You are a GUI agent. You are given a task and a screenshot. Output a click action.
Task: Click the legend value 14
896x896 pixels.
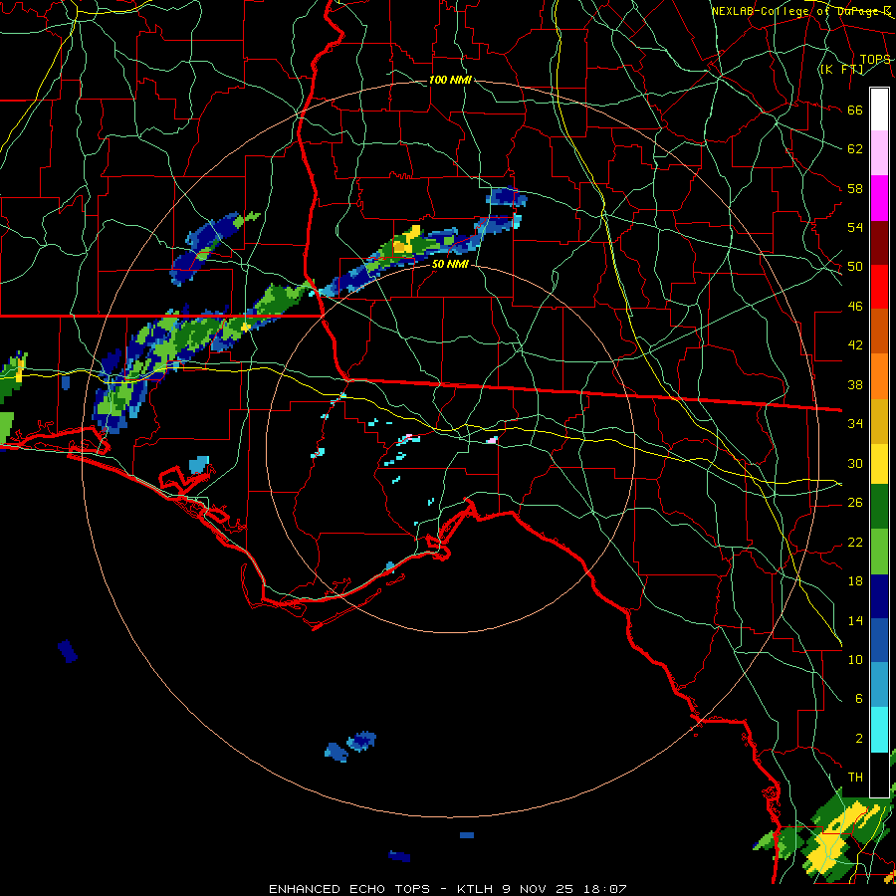(x=855, y=620)
